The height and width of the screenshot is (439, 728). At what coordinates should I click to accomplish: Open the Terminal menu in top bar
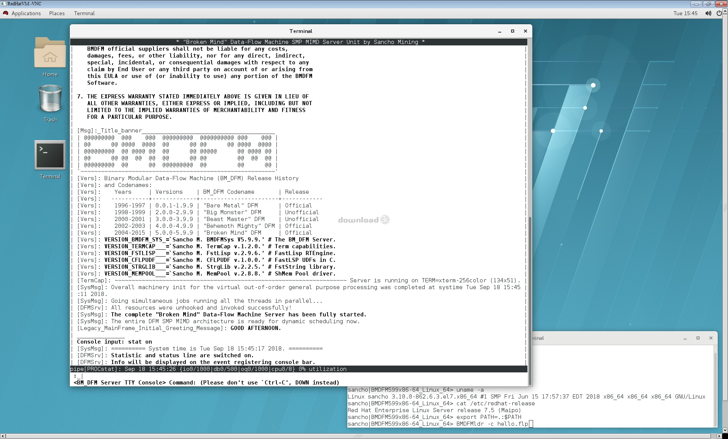pyautogui.click(x=84, y=13)
